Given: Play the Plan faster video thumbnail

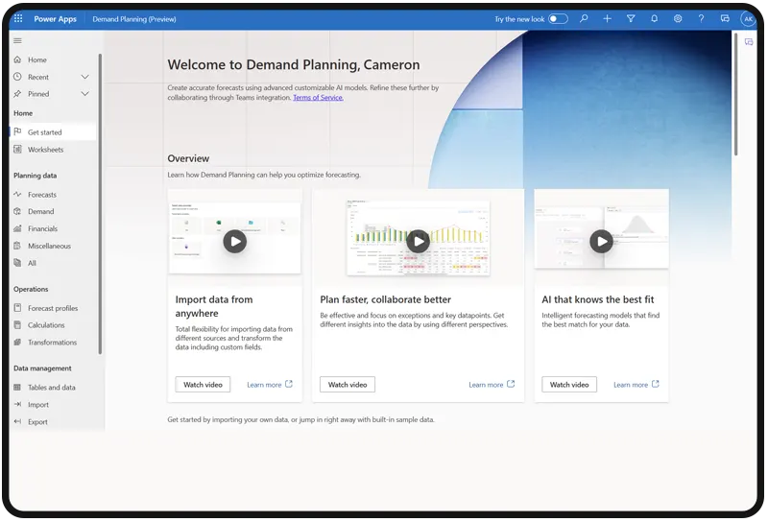Looking at the screenshot, I should coord(418,241).
